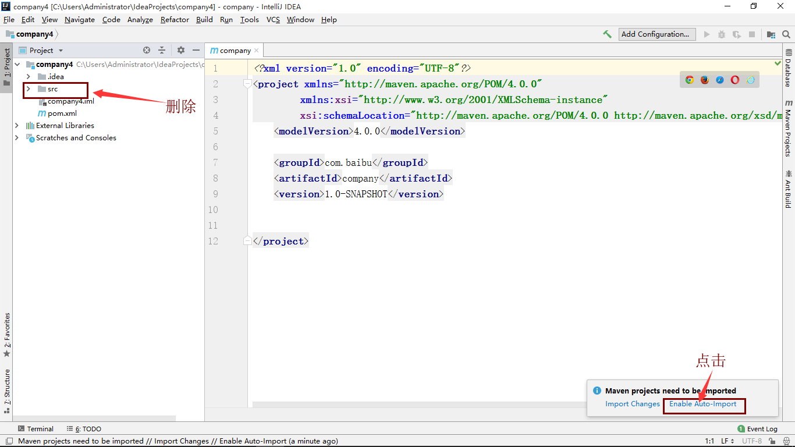
Task: Toggle the Maven Projects side panel
Action: [789, 128]
